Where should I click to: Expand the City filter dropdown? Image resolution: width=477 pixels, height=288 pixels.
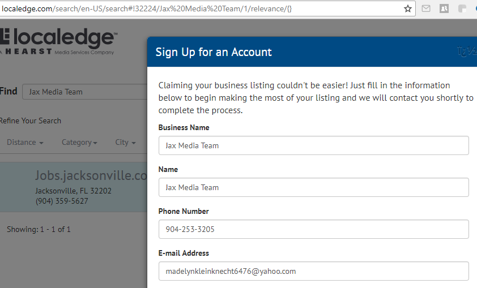tap(125, 142)
